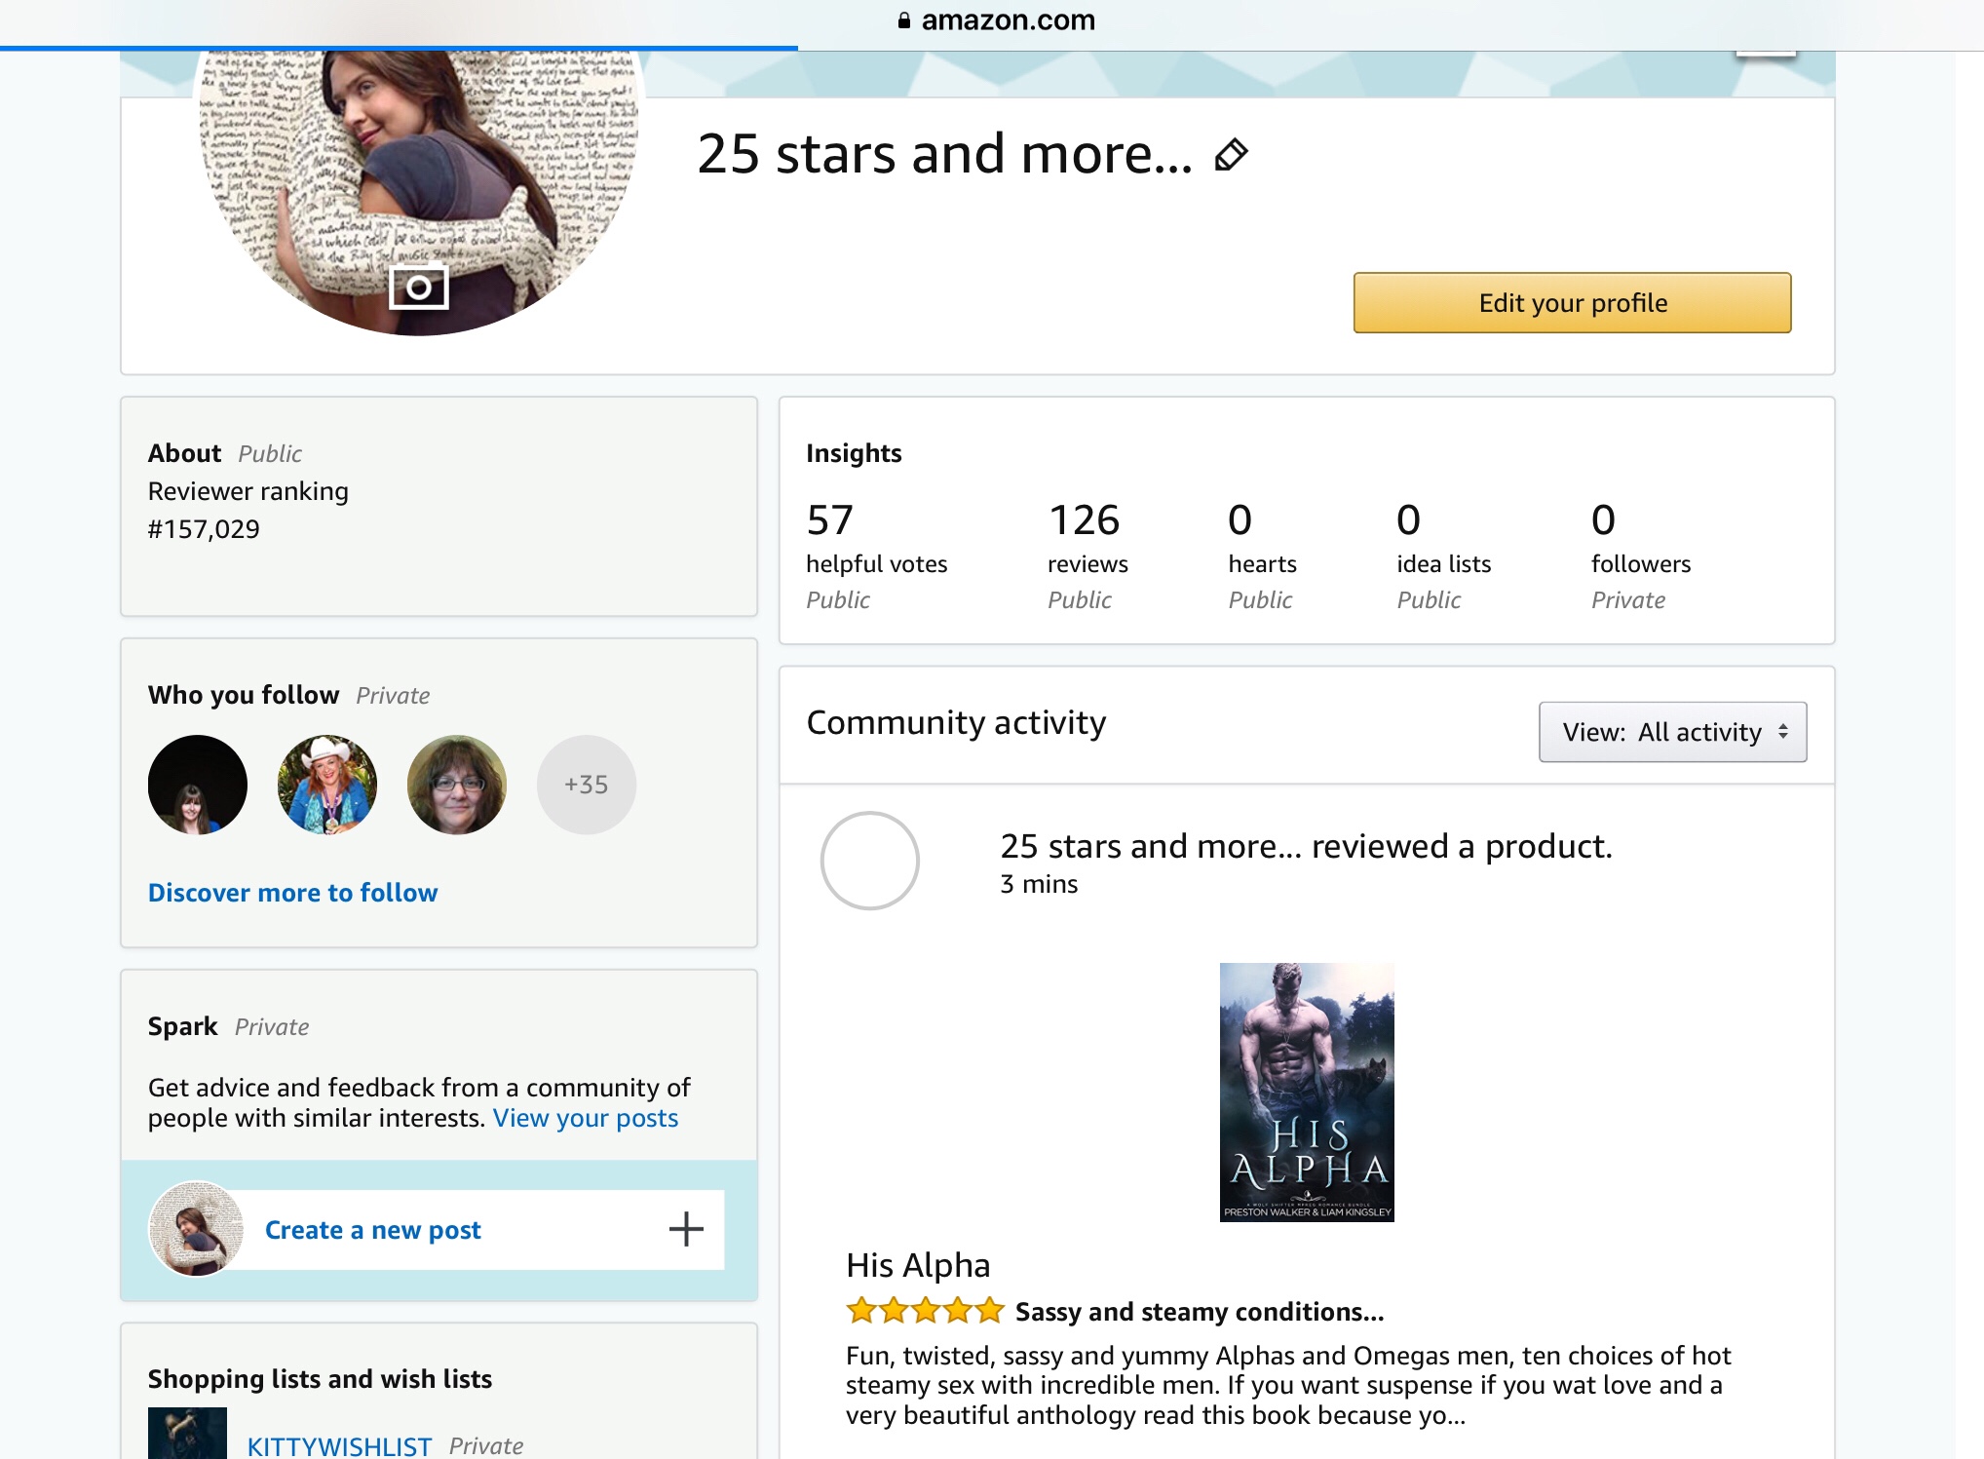The width and height of the screenshot is (1984, 1459).
Task: Open the KITTYWISHLIST wish list
Action: (339, 1445)
